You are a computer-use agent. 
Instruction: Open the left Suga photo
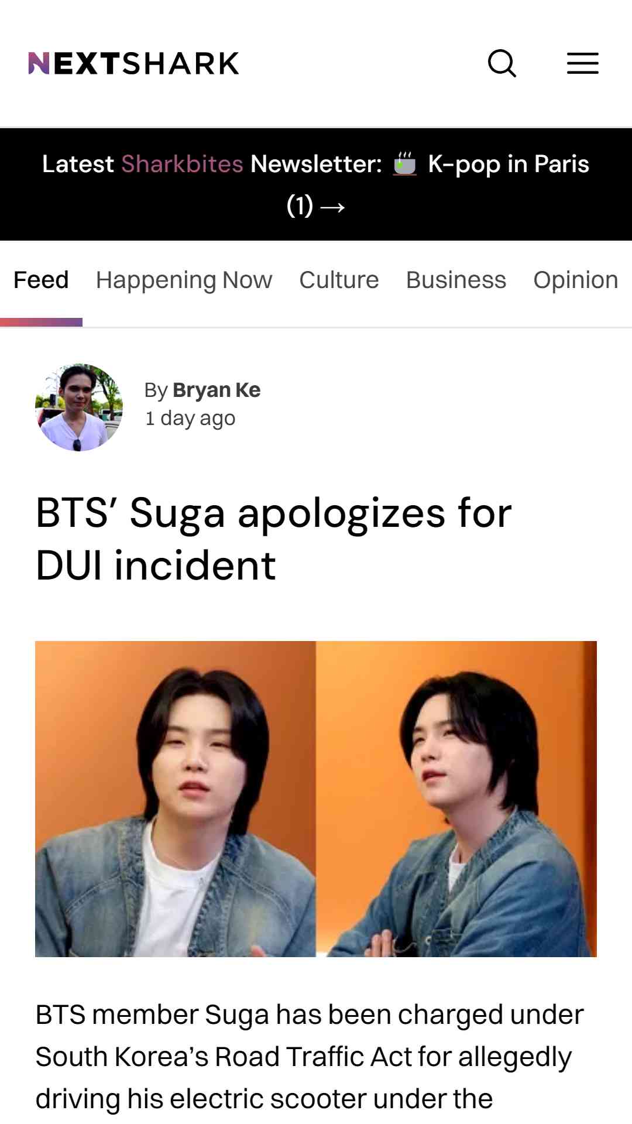click(176, 799)
